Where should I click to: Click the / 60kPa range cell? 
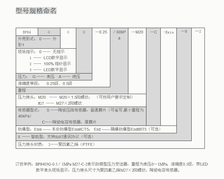[119, 35]
